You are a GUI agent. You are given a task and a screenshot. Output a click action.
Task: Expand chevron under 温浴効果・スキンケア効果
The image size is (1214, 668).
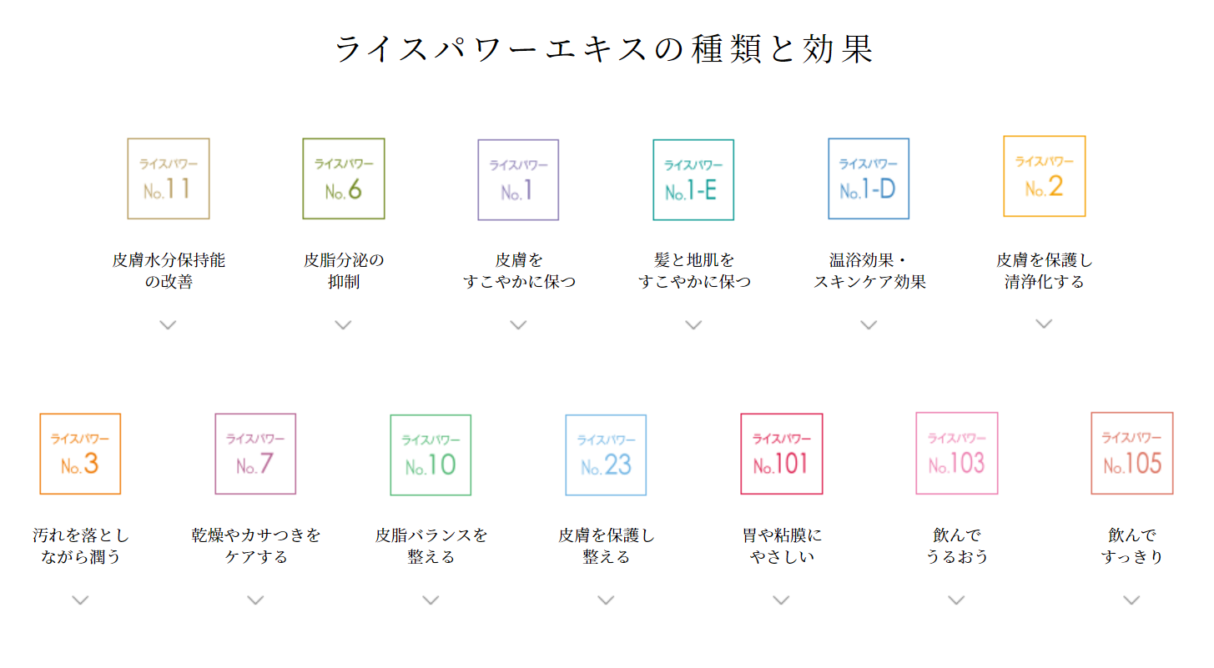(x=869, y=324)
